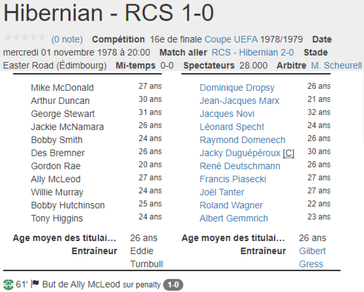Click on Francis Piasecki's name
This screenshot has width=364, height=292.
click(233, 180)
